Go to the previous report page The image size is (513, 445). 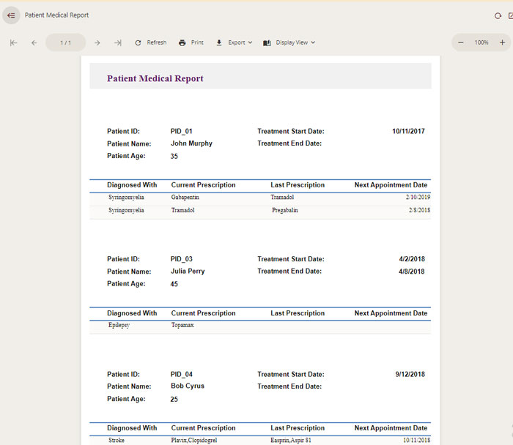click(x=34, y=42)
